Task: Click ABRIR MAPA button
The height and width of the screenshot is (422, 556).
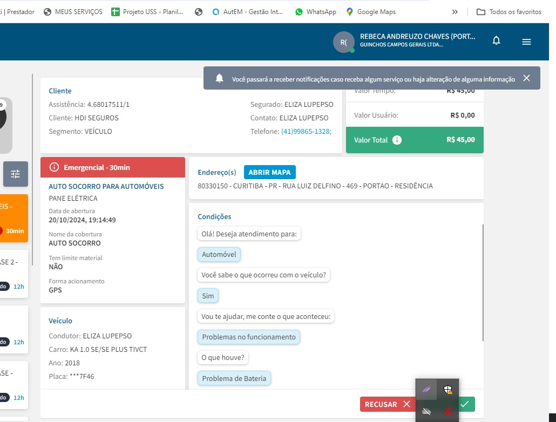Action: coord(269,172)
